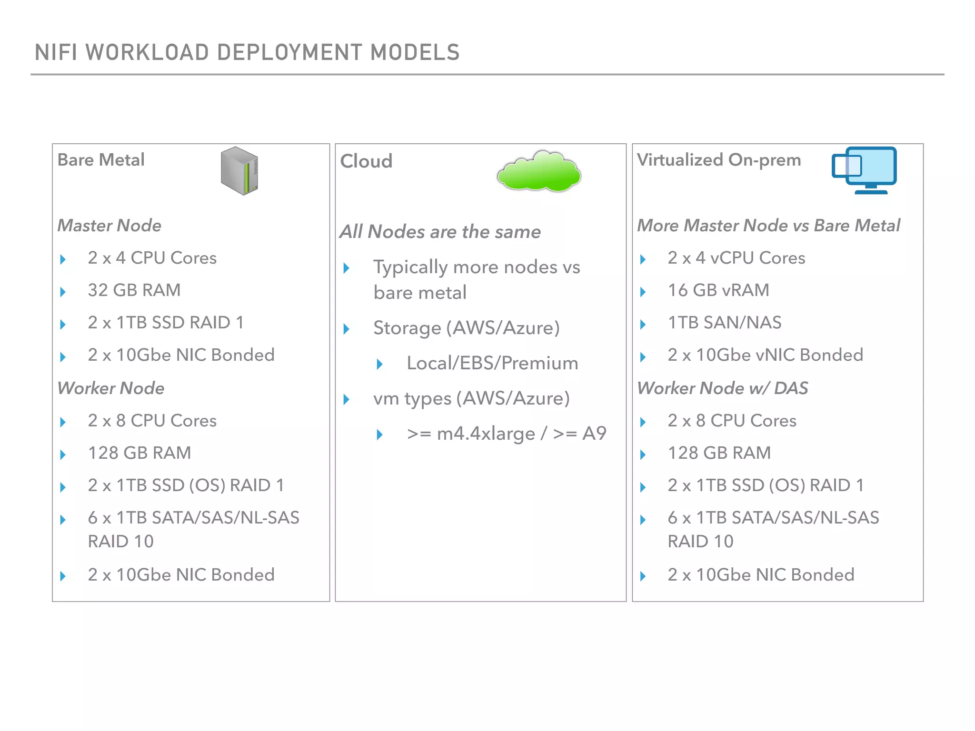
Task: Click arrow bullet beside Local/EBS/Premium
Action: [x=380, y=364]
